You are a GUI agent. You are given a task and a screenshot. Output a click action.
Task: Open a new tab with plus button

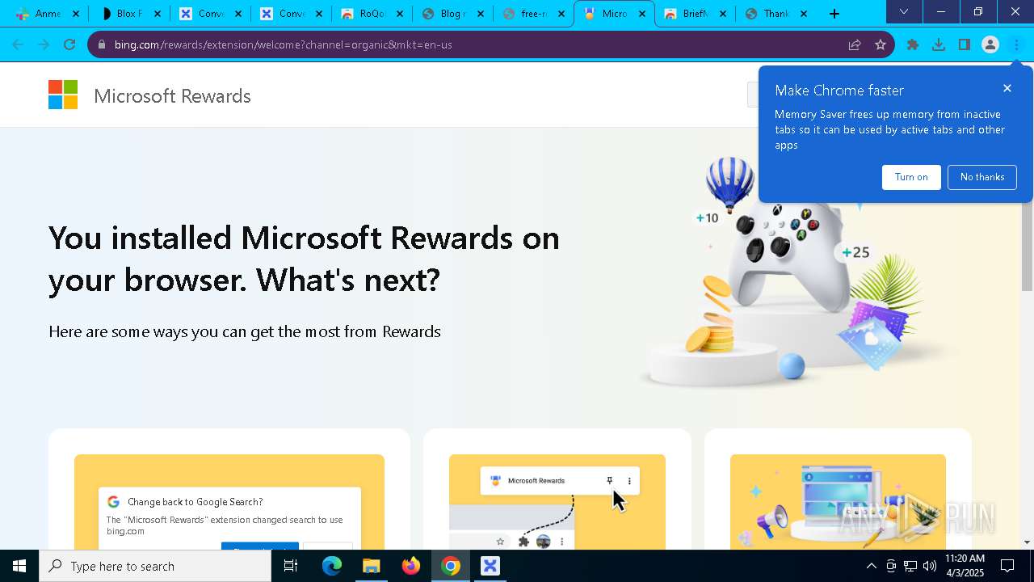[834, 14]
